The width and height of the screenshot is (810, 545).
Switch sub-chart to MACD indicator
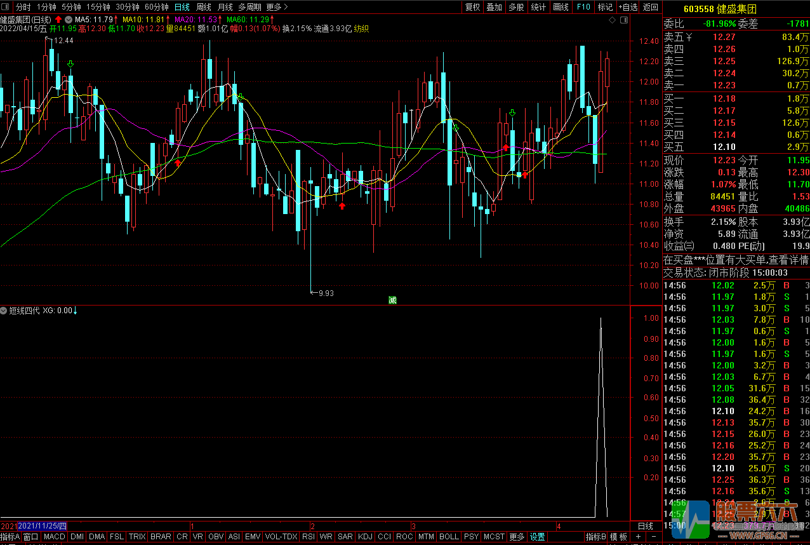click(55, 537)
